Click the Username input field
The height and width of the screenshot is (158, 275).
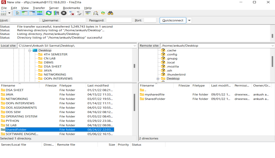73,20
